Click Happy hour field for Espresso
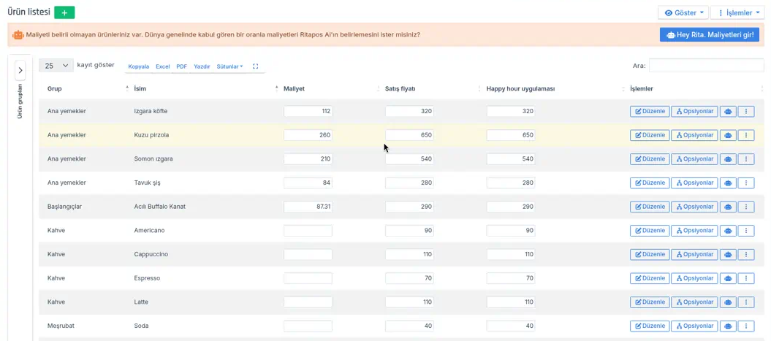This screenshot has height=341, width=771. (x=510, y=278)
